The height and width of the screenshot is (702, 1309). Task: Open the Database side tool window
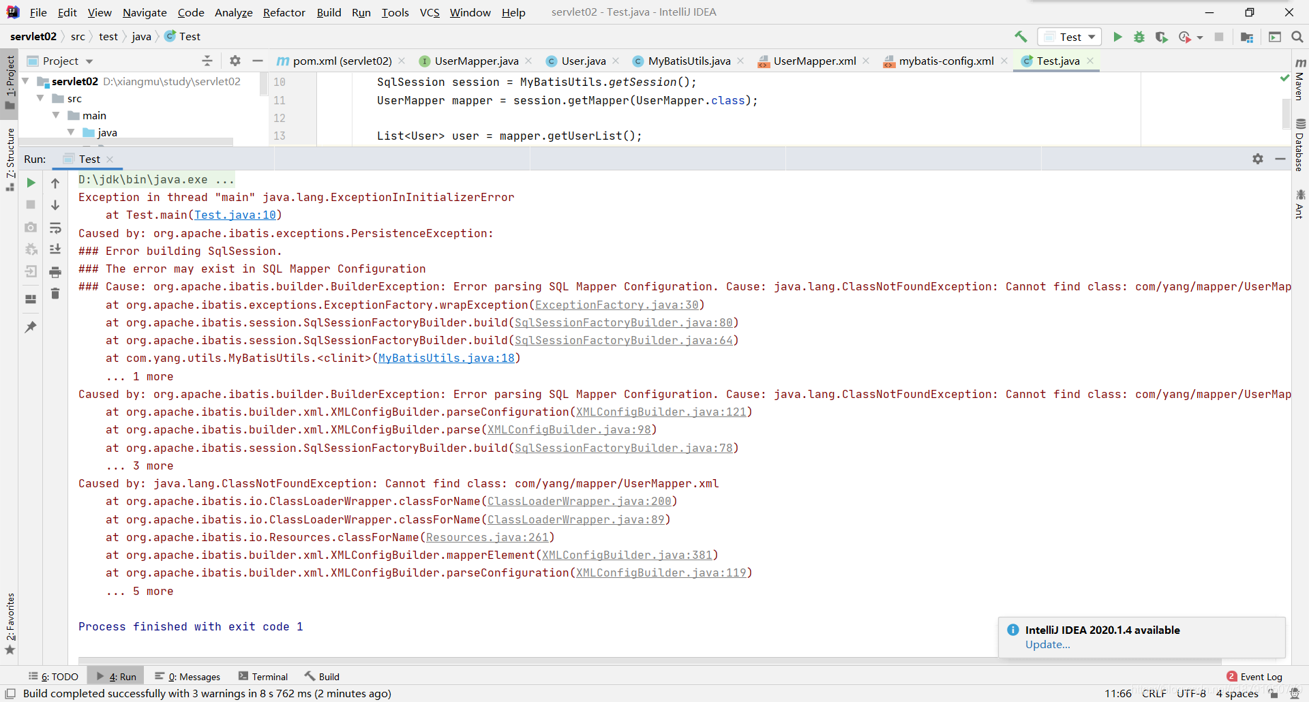click(1300, 145)
